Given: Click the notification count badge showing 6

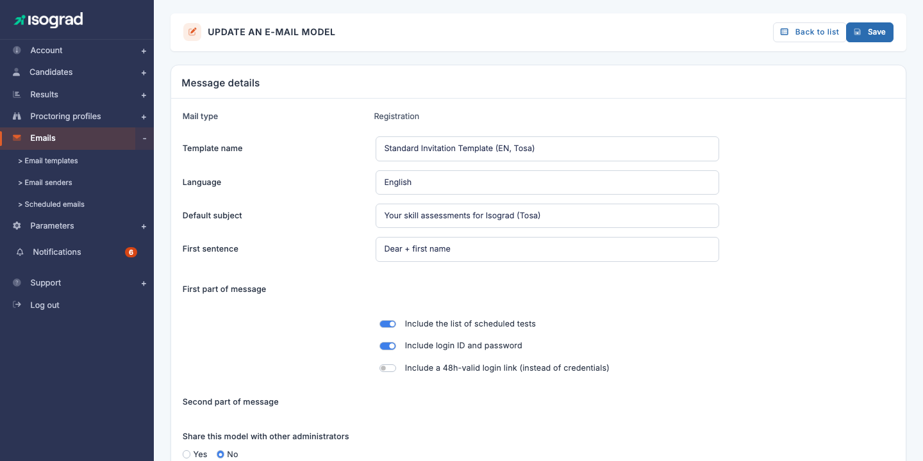Looking at the screenshot, I should [x=131, y=252].
